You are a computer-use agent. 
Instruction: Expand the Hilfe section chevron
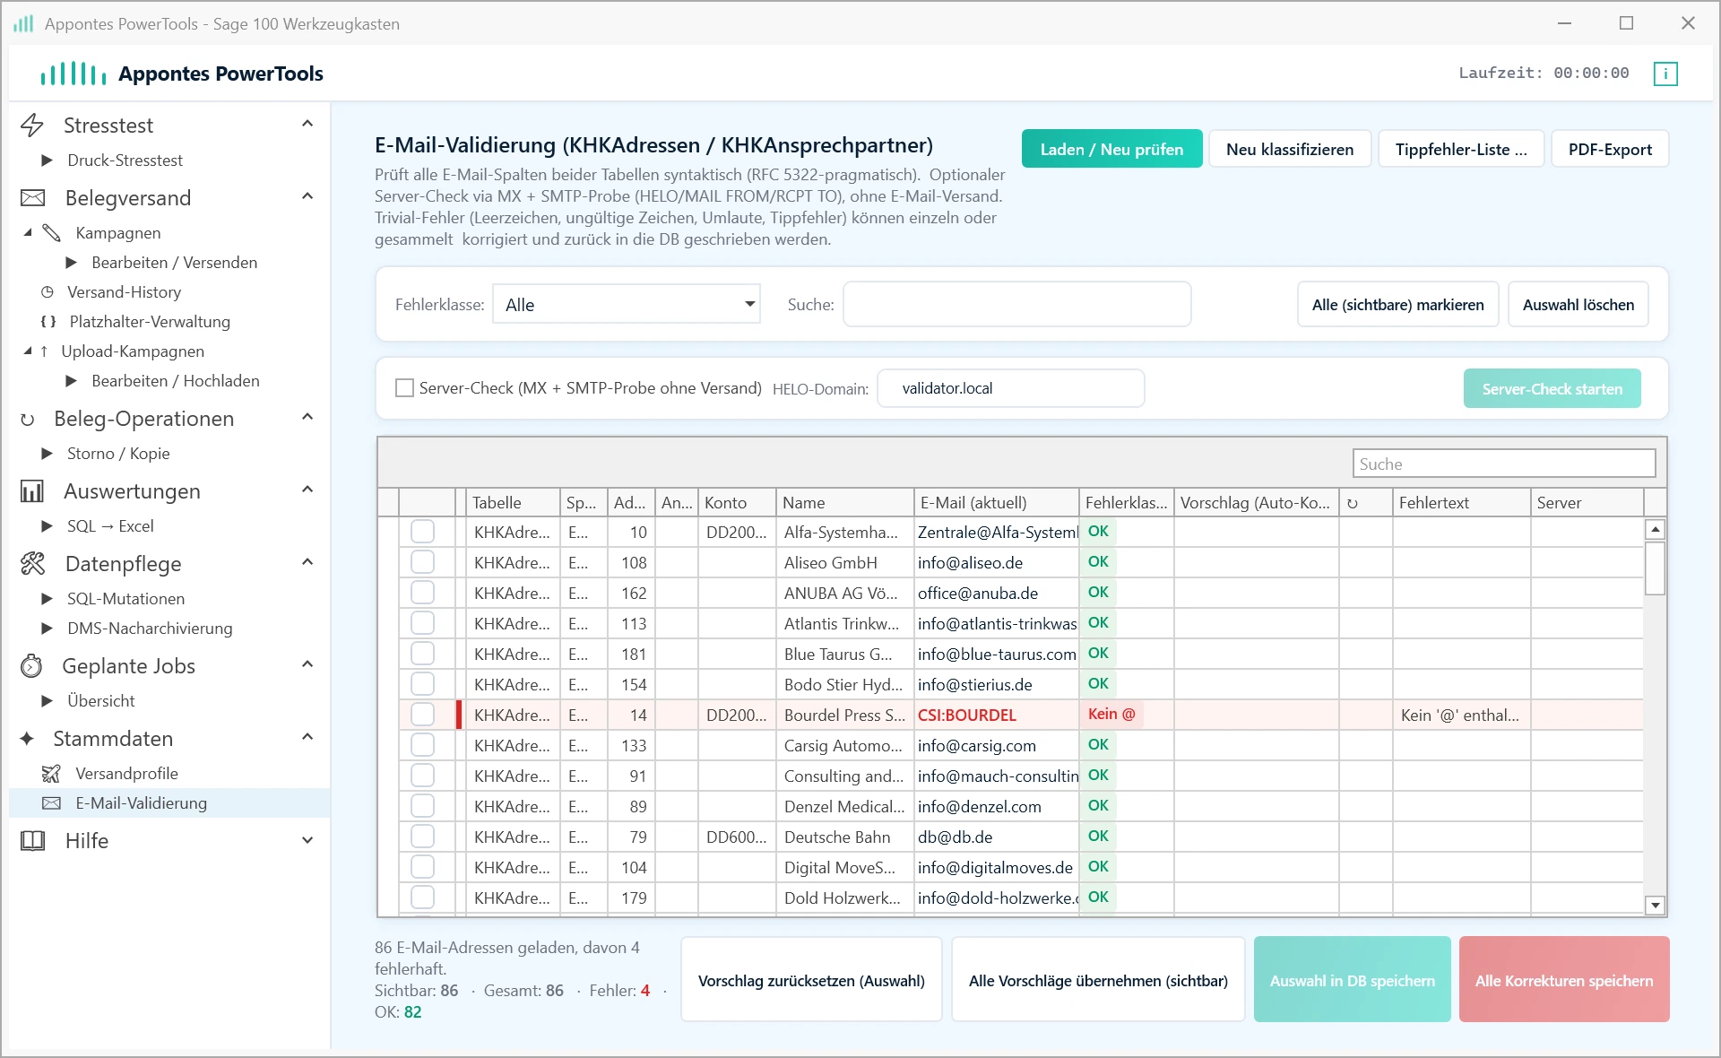(307, 840)
